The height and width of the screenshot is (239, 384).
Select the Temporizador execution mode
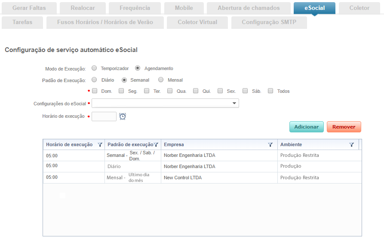pyautogui.click(x=94, y=68)
